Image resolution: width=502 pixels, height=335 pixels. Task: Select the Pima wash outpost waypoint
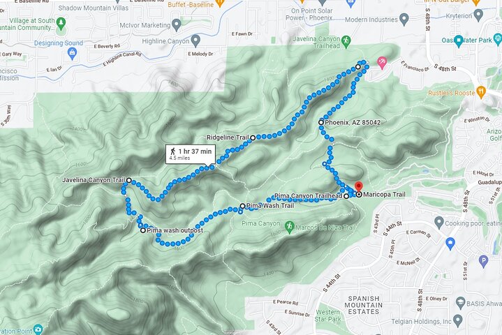pyautogui.click(x=143, y=230)
